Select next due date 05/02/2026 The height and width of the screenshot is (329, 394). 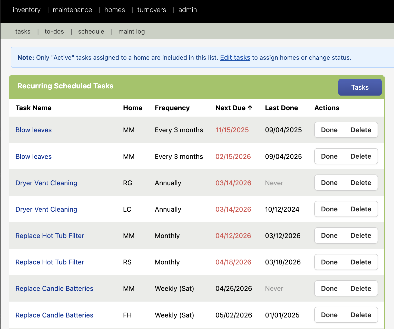(234, 315)
